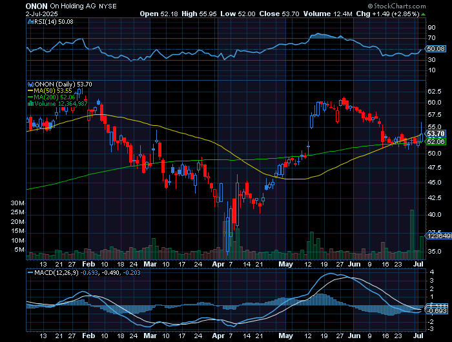
Task: Click the -0.490 signal value in the MACD legend
Action: click(x=110, y=272)
